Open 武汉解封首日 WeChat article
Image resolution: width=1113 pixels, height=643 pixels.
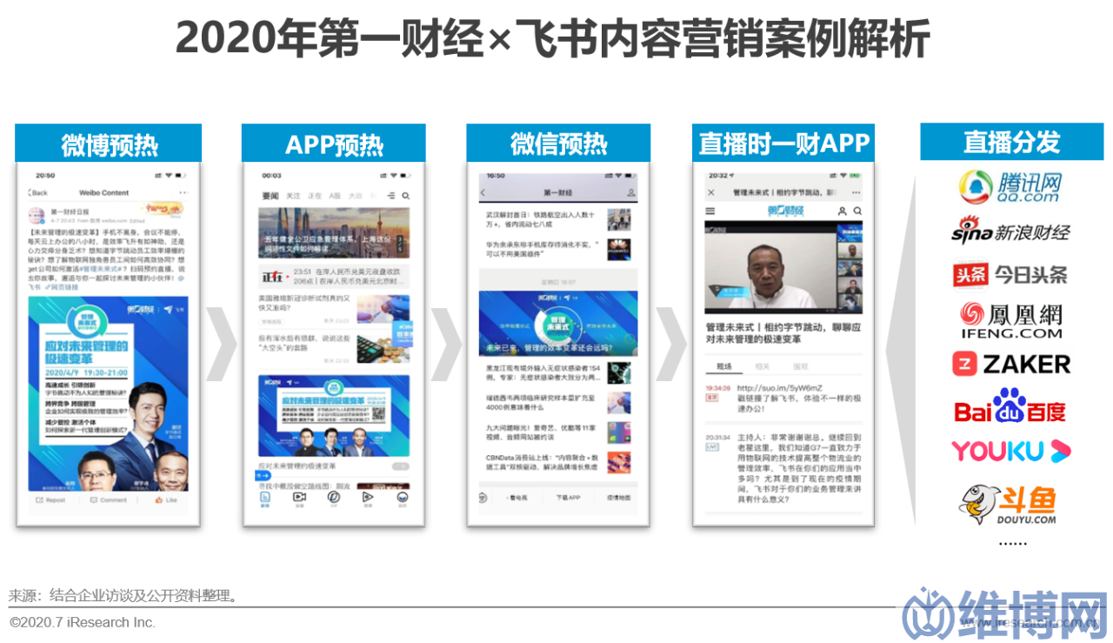558,218
